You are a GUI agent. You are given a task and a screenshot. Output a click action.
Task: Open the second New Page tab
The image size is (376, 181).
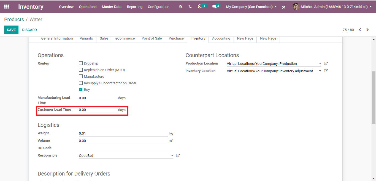click(268, 39)
